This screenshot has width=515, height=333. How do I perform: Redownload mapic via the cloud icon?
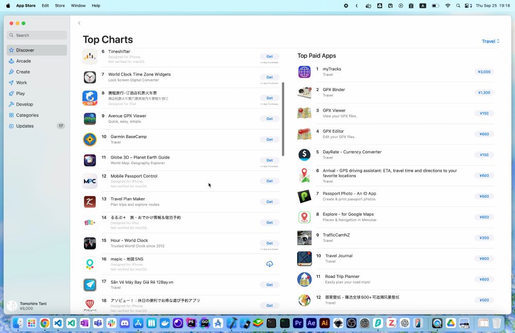(x=269, y=264)
